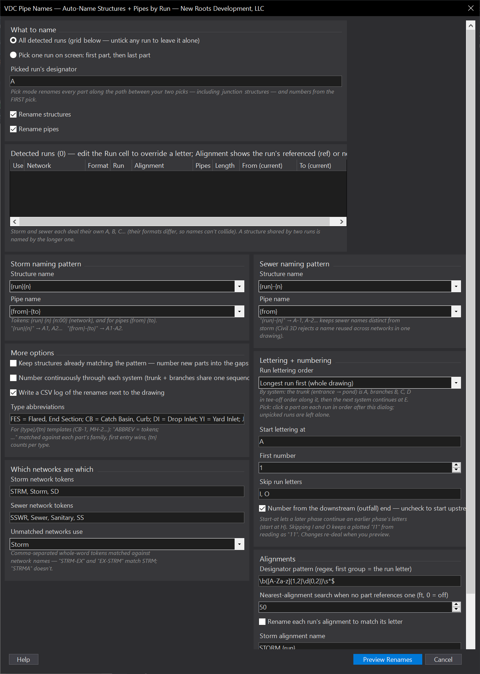Click Run column header
480x674 pixels.
[121, 166]
